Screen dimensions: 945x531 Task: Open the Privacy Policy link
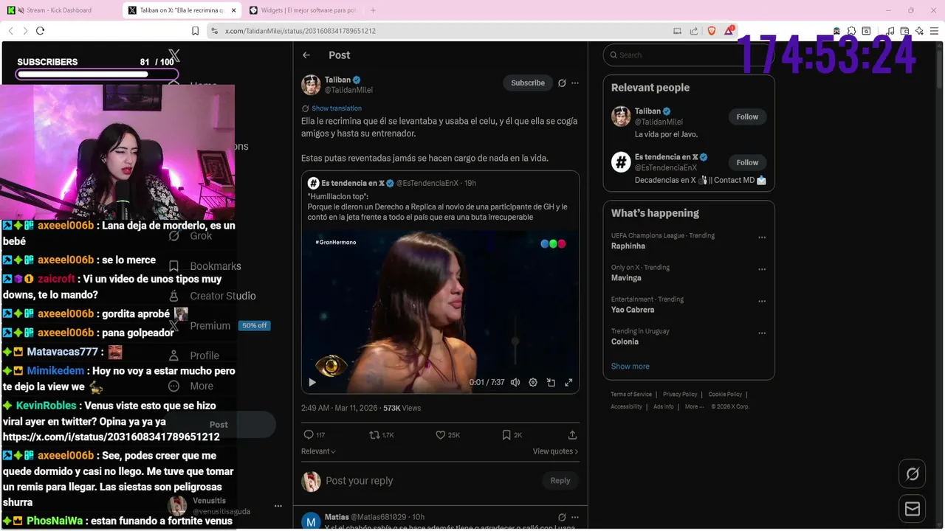(x=680, y=395)
